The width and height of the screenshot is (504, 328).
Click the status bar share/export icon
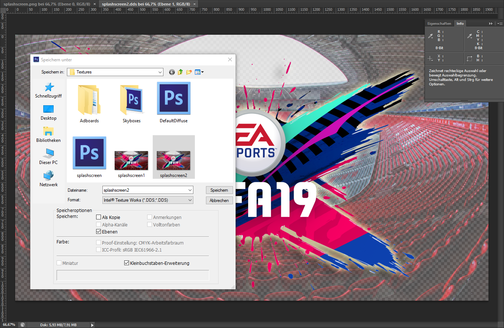[x=23, y=325]
